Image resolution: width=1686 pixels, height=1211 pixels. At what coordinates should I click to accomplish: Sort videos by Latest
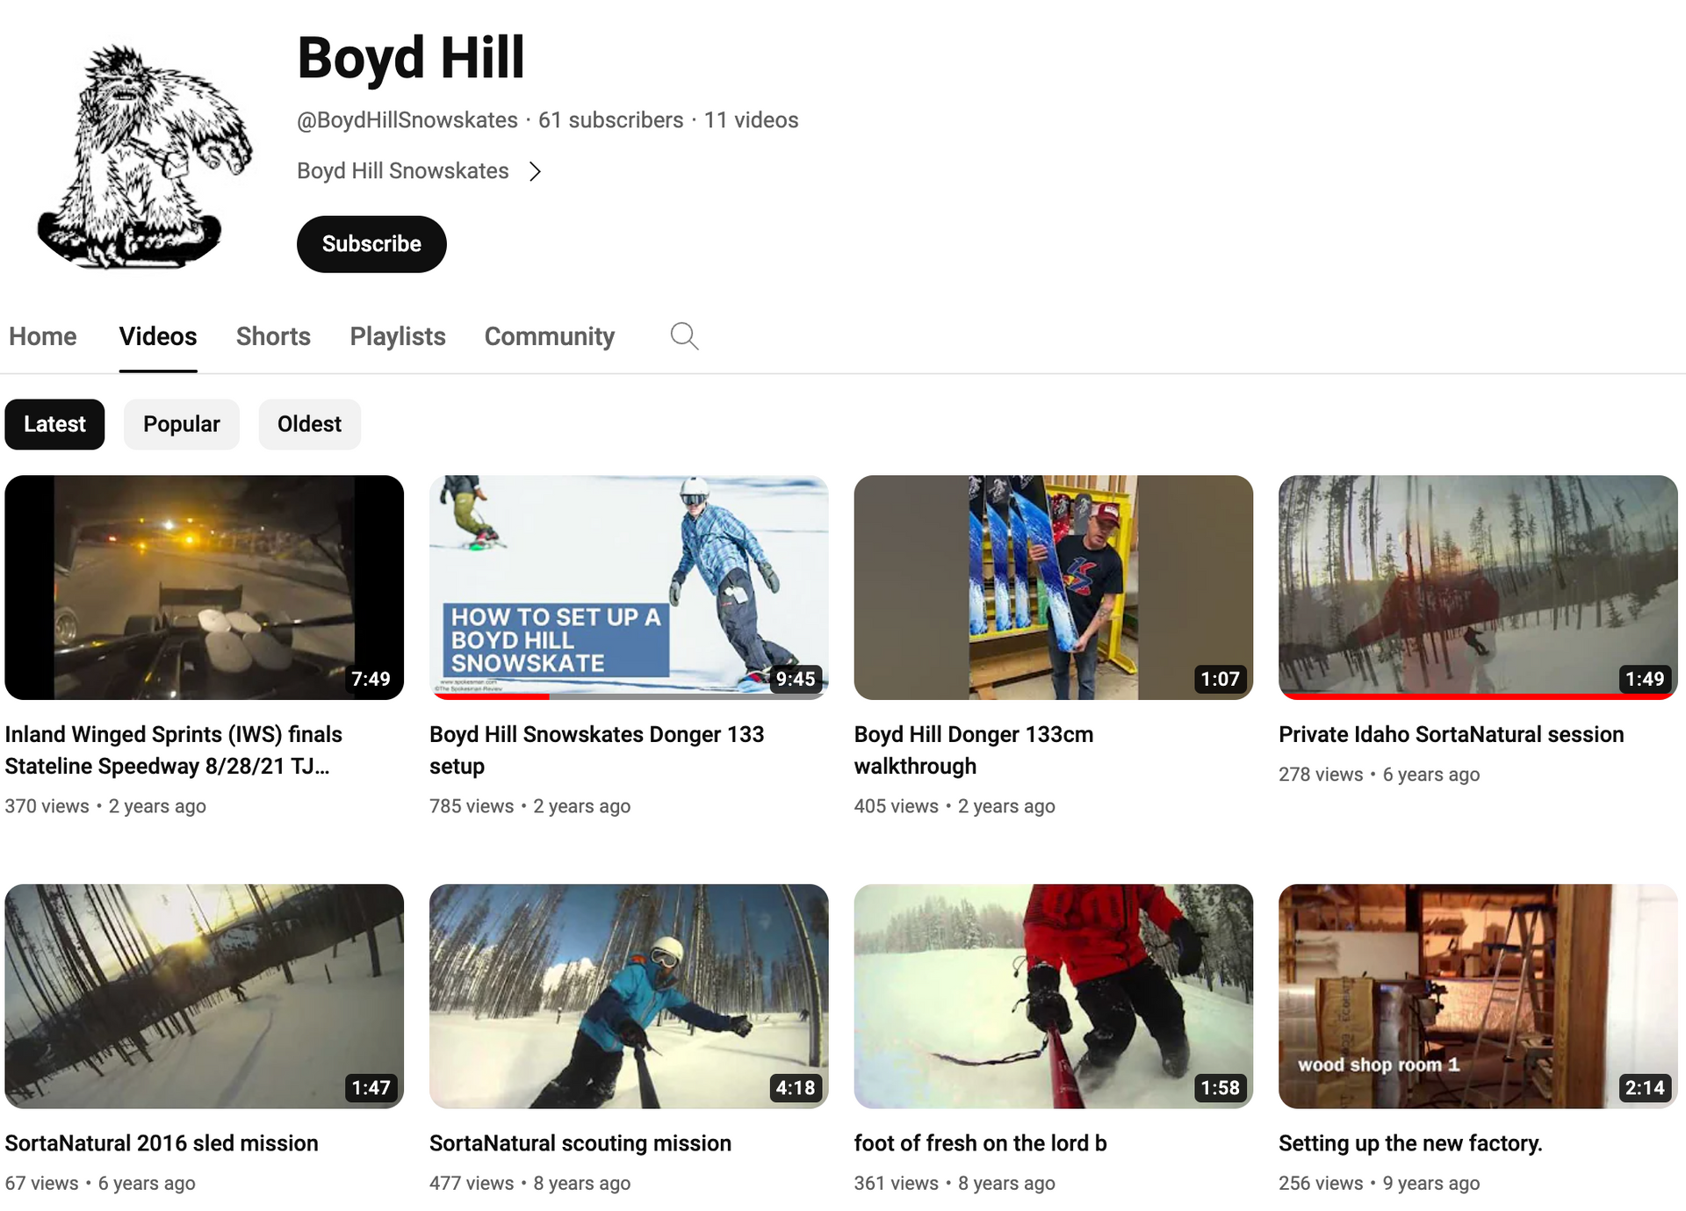point(54,424)
